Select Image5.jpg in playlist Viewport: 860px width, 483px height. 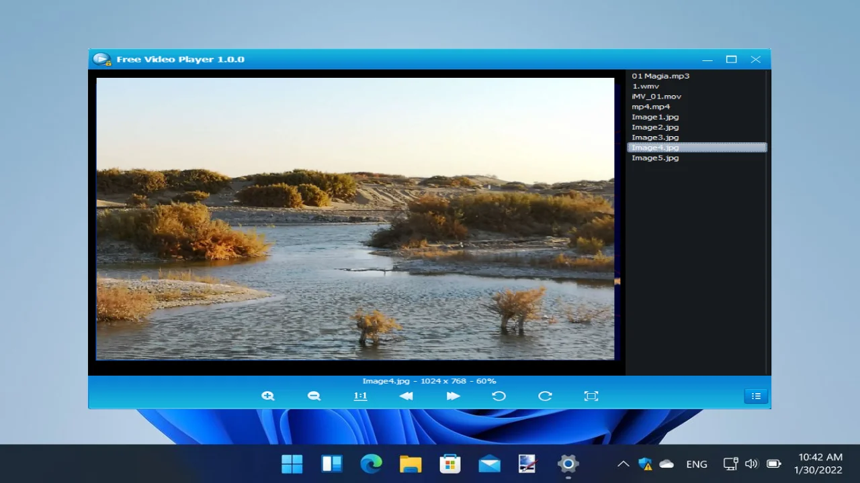[x=697, y=158]
